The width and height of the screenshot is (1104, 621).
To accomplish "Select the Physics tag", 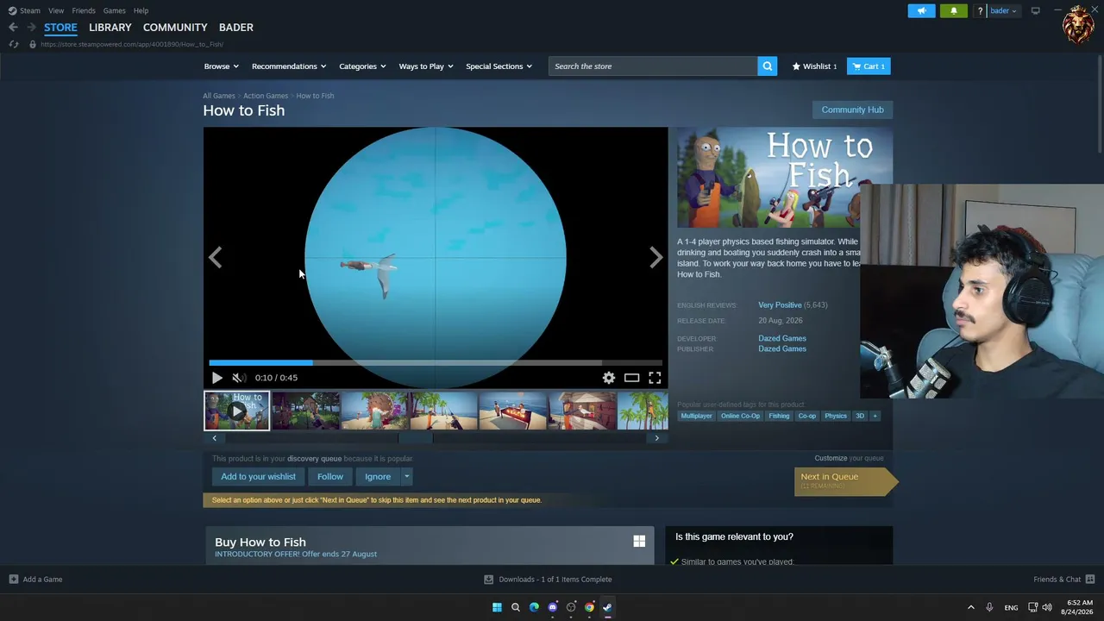I will [836, 416].
